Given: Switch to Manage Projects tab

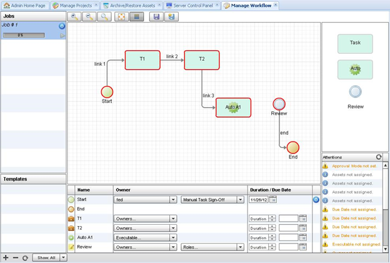Looking at the screenshot, I should pos(74,6).
